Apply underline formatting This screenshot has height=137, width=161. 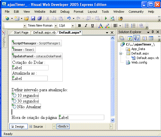pos(93,26)
